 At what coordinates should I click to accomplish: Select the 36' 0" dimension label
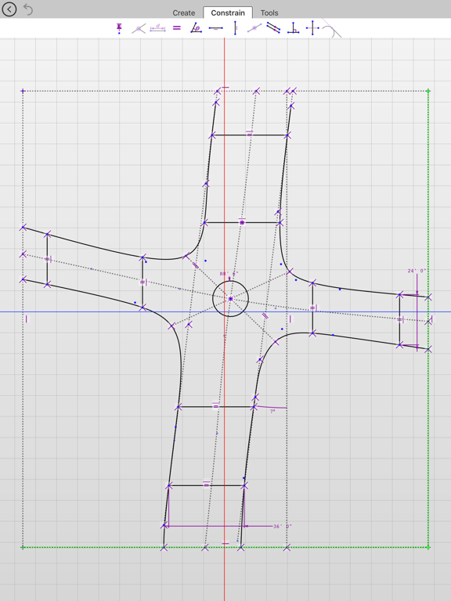pyautogui.click(x=282, y=526)
